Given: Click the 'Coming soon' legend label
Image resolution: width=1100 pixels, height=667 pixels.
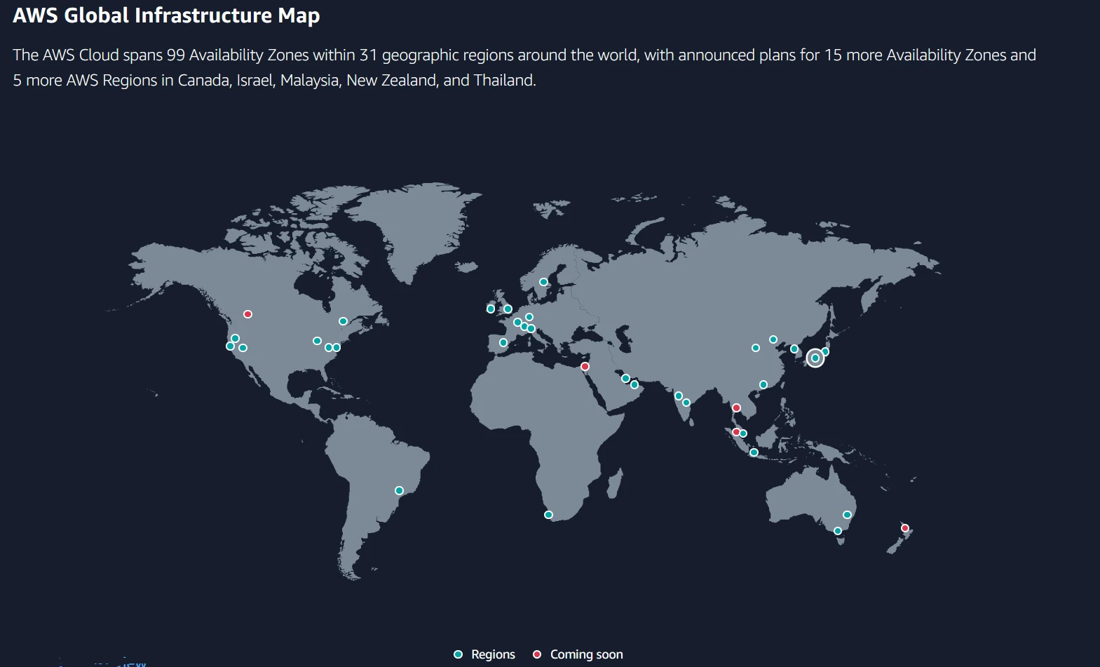Looking at the screenshot, I should pos(587,654).
